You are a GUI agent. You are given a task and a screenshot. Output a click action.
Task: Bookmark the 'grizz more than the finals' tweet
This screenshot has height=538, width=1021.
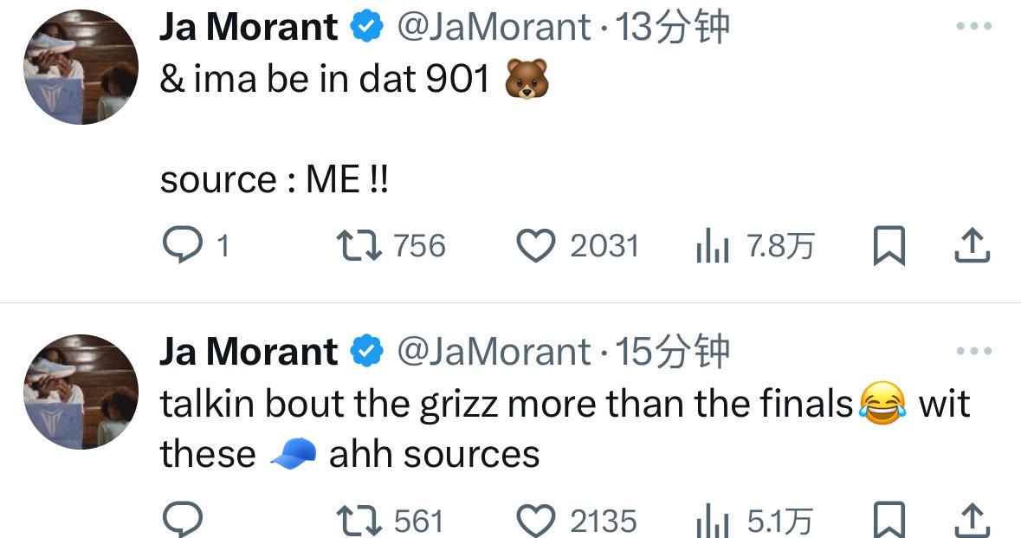pyautogui.click(x=889, y=521)
